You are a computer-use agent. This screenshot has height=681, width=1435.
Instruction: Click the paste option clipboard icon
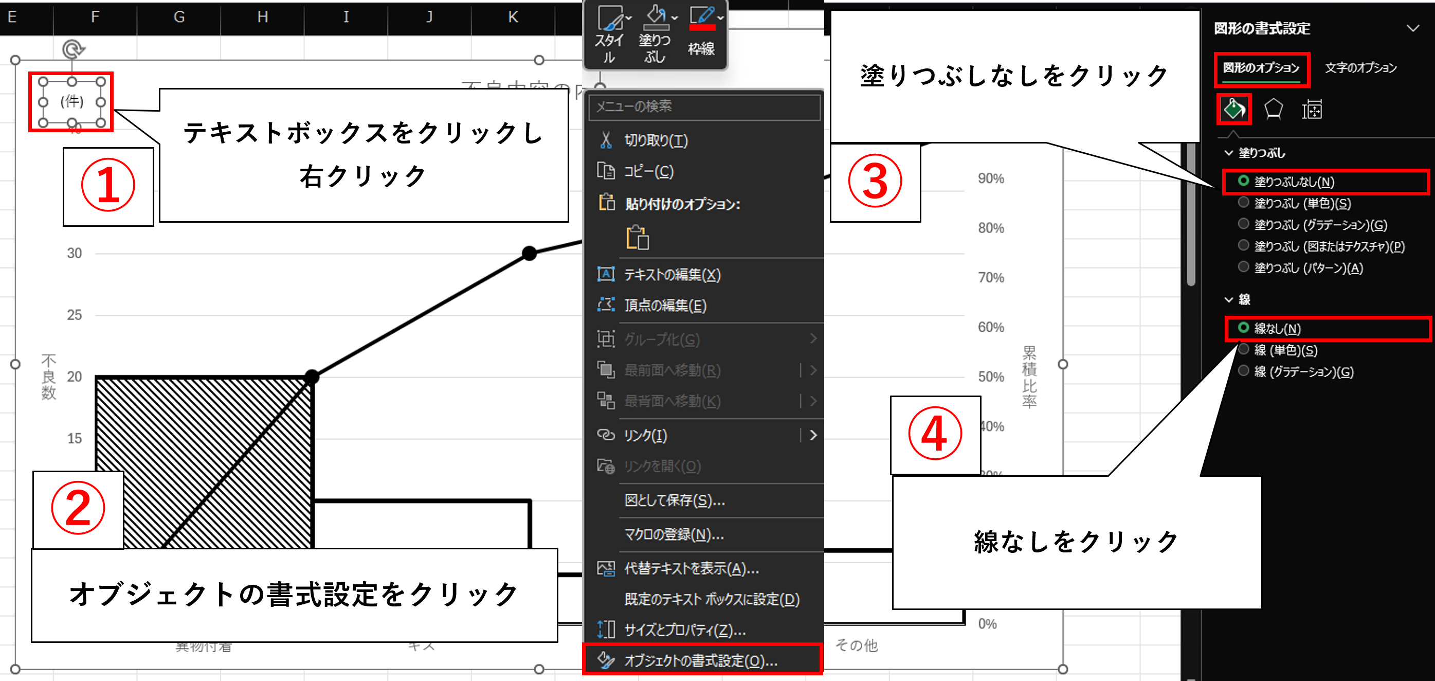(x=637, y=238)
